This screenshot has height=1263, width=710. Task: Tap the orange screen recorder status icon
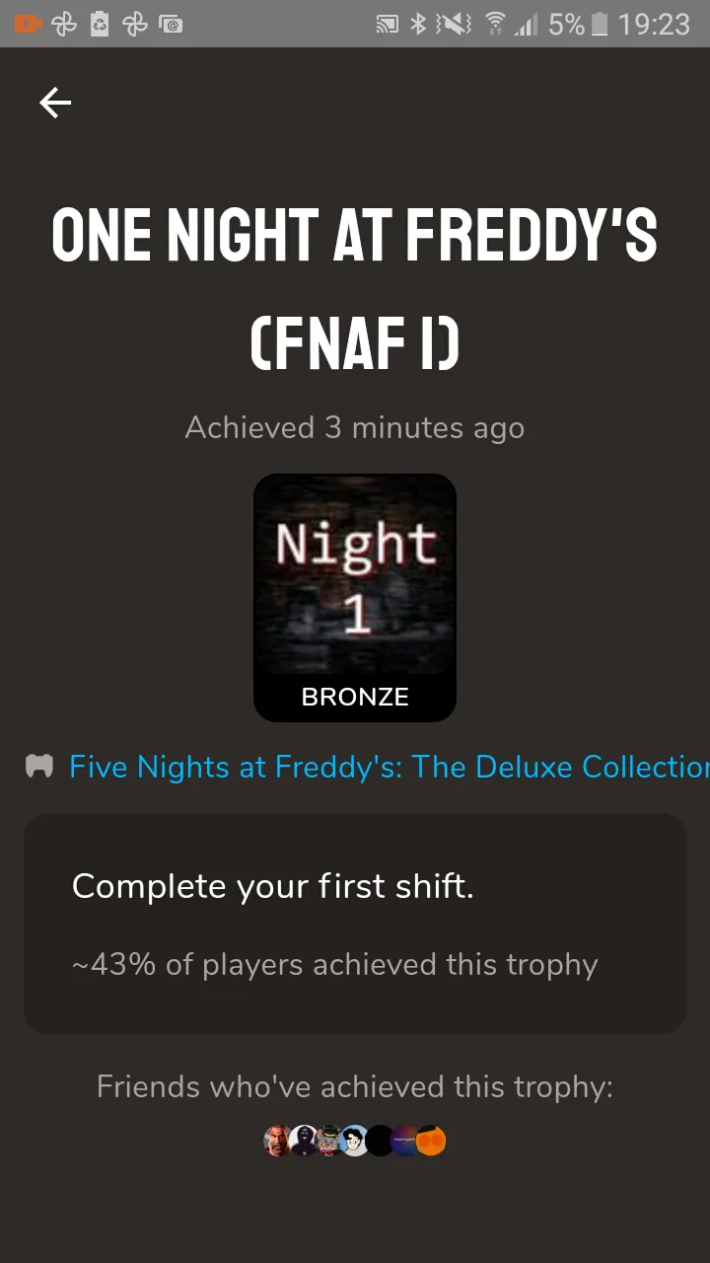(28, 24)
